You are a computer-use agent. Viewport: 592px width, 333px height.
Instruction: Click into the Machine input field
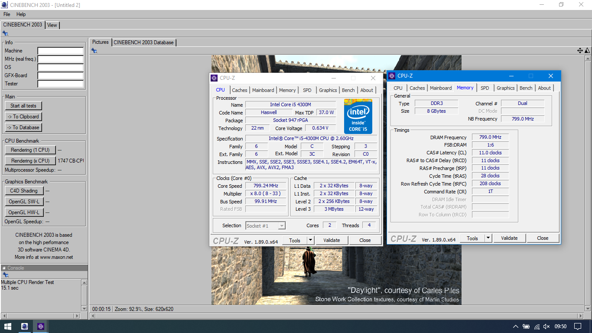(60, 51)
